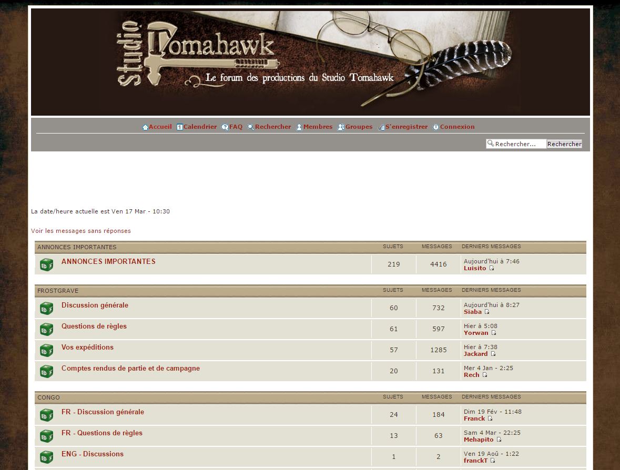Click the Rechercher submit button
The image size is (620, 470).
[x=564, y=144]
